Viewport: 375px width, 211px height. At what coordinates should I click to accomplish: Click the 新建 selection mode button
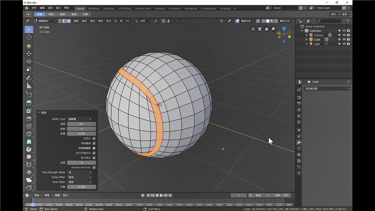click(40, 15)
